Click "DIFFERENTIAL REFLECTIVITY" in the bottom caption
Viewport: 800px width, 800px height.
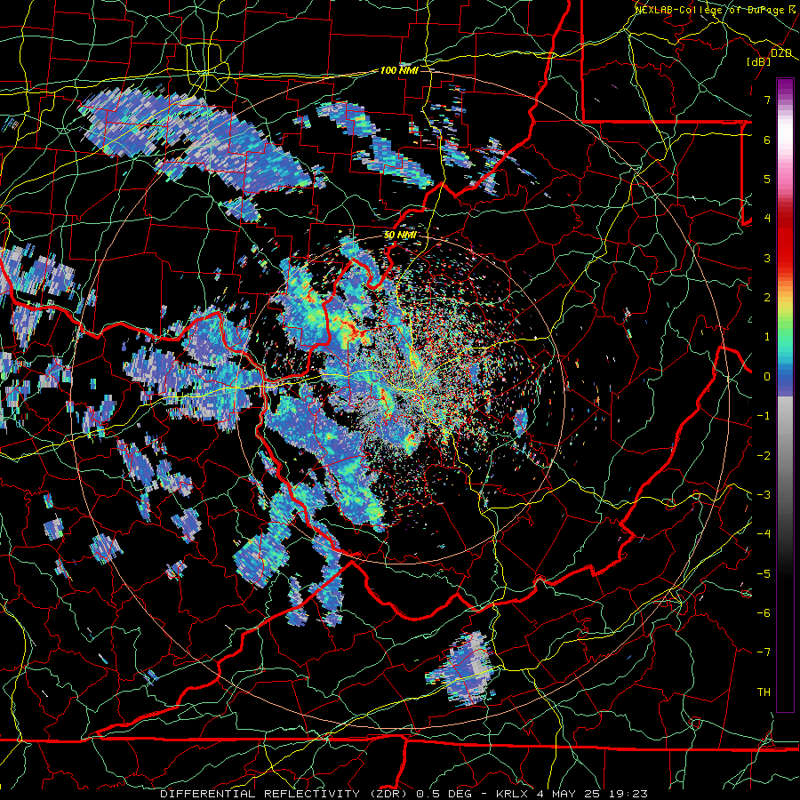(260, 794)
